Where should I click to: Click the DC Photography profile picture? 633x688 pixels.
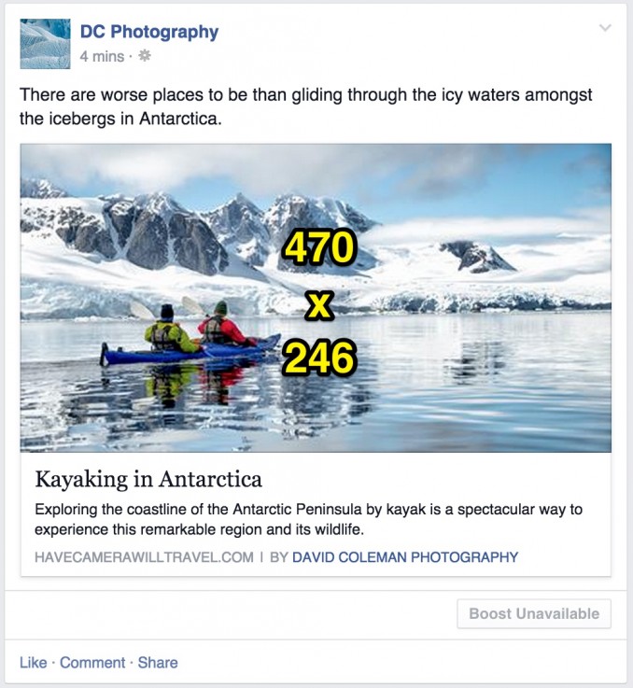pos(45,43)
